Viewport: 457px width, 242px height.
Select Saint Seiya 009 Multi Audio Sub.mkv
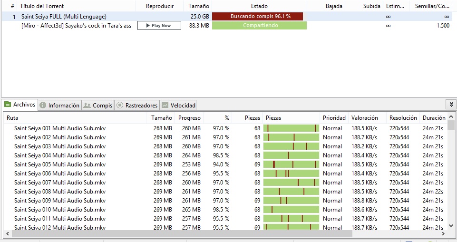(60, 201)
